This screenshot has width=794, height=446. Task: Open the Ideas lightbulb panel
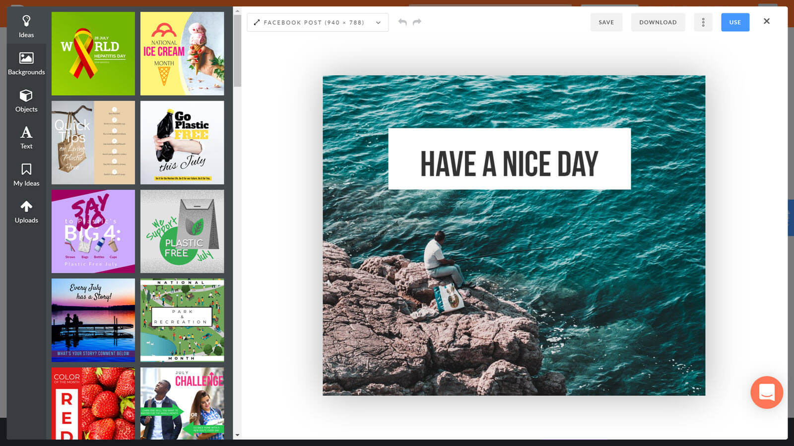pos(26,26)
